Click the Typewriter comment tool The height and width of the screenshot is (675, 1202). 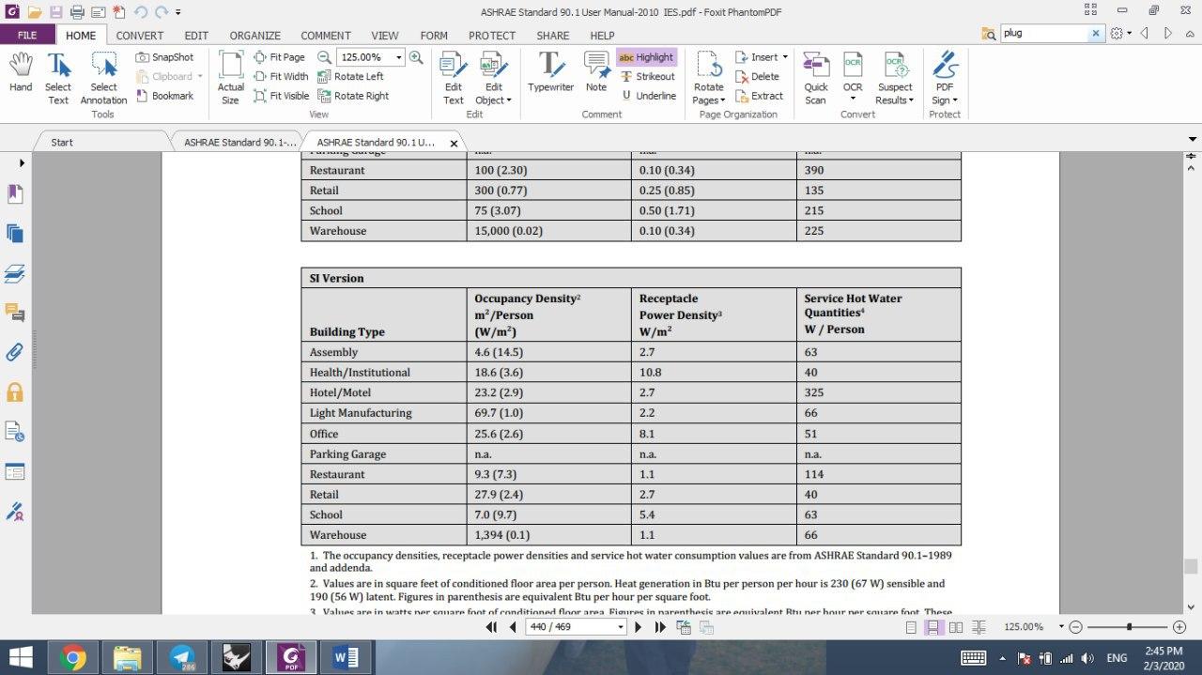pyautogui.click(x=550, y=72)
